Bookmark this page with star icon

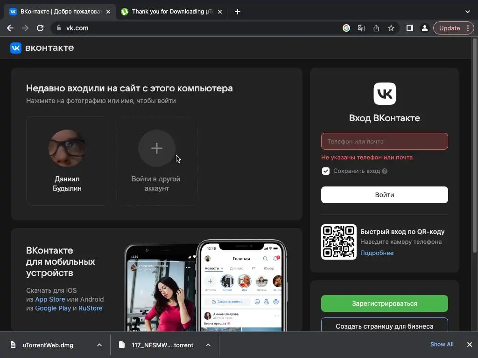click(391, 28)
